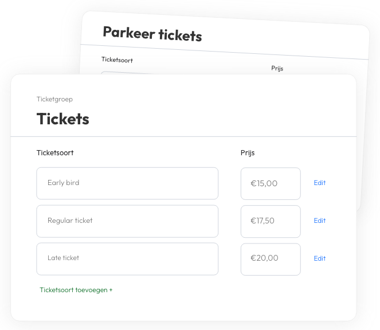Click the Prijs column label in Tickets card
380x330 pixels.
[x=248, y=153]
